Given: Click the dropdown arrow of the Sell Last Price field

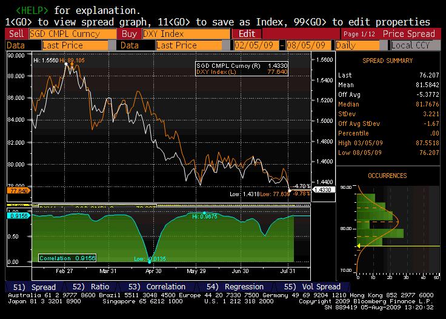Looking at the screenshot, I should coord(112,45).
